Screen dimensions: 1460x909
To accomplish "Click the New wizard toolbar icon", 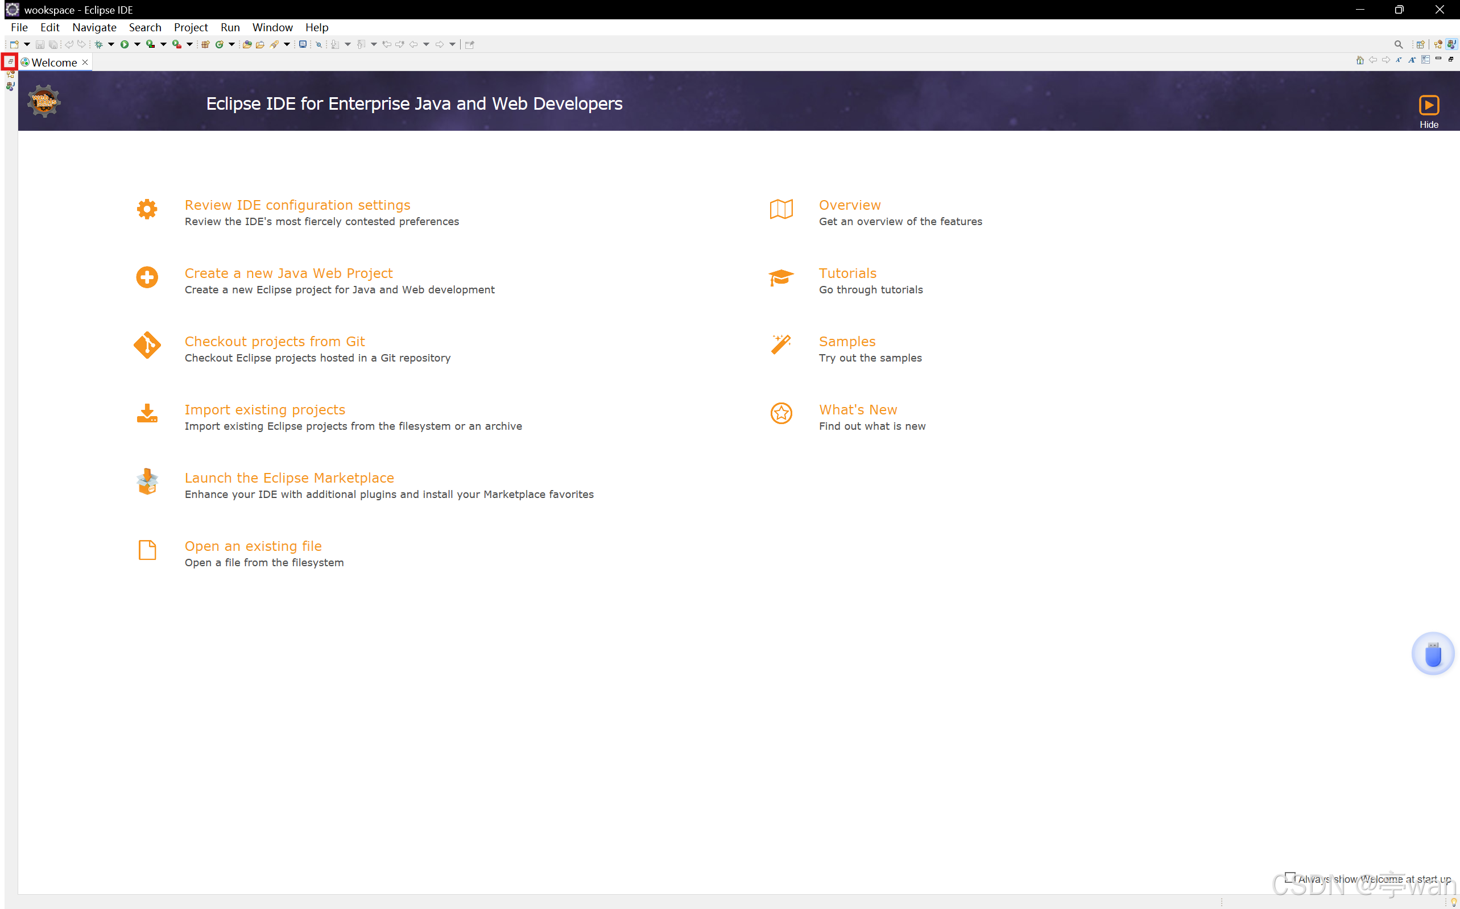I will click(14, 44).
